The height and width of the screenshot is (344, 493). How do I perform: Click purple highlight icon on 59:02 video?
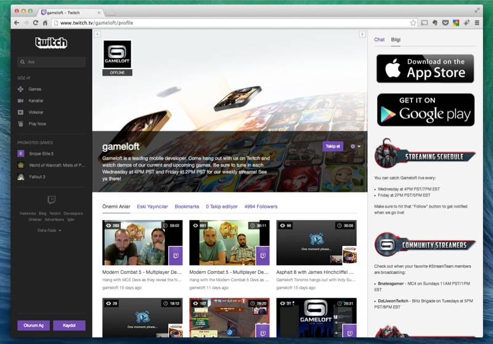(x=176, y=256)
